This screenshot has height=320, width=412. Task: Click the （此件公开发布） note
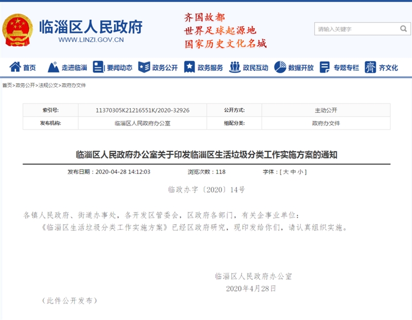coord(70,300)
